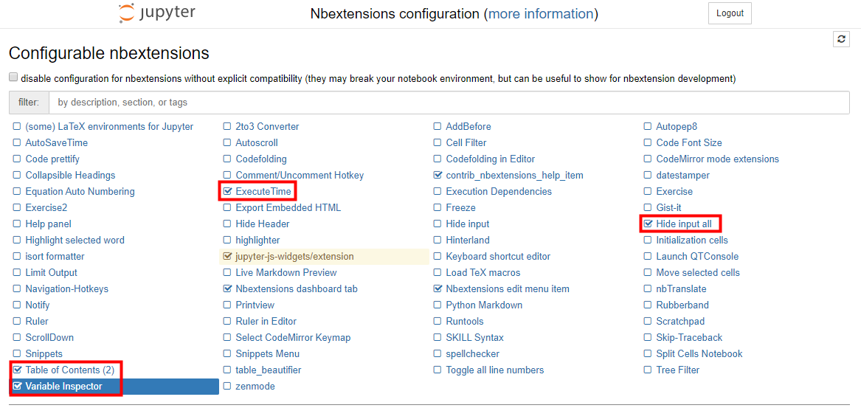The width and height of the screenshot is (861, 408).
Task: Select Toggle all line numbers extension
Action: [x=495, y=370]
